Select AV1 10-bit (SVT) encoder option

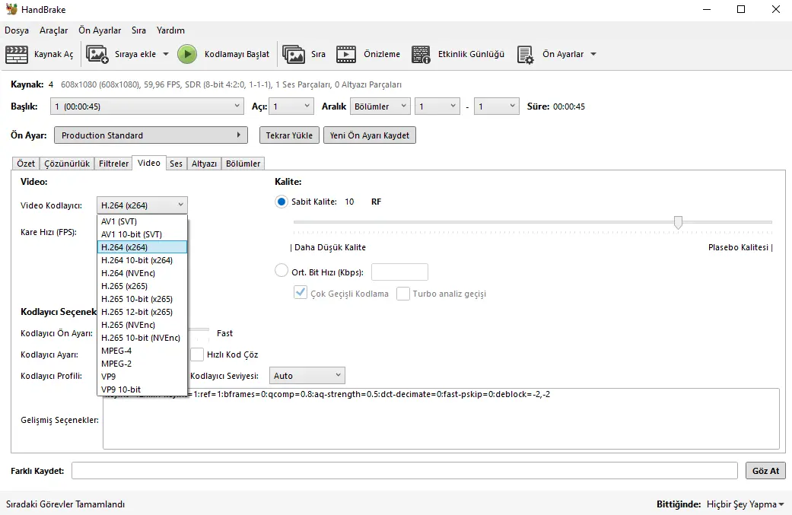pyautogui.click(x=142, y=234)
